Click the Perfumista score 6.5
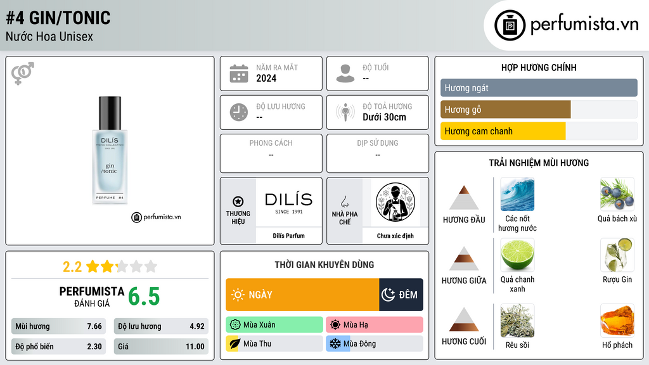The height and width of the screenshot is (365, 649). 144,297
